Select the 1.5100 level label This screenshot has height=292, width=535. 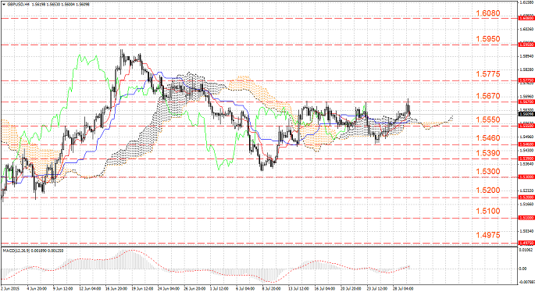[488, 211]
